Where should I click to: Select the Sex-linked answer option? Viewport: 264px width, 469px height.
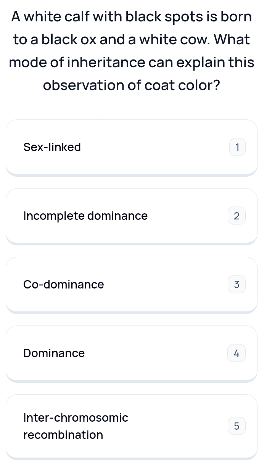(132, 148)
